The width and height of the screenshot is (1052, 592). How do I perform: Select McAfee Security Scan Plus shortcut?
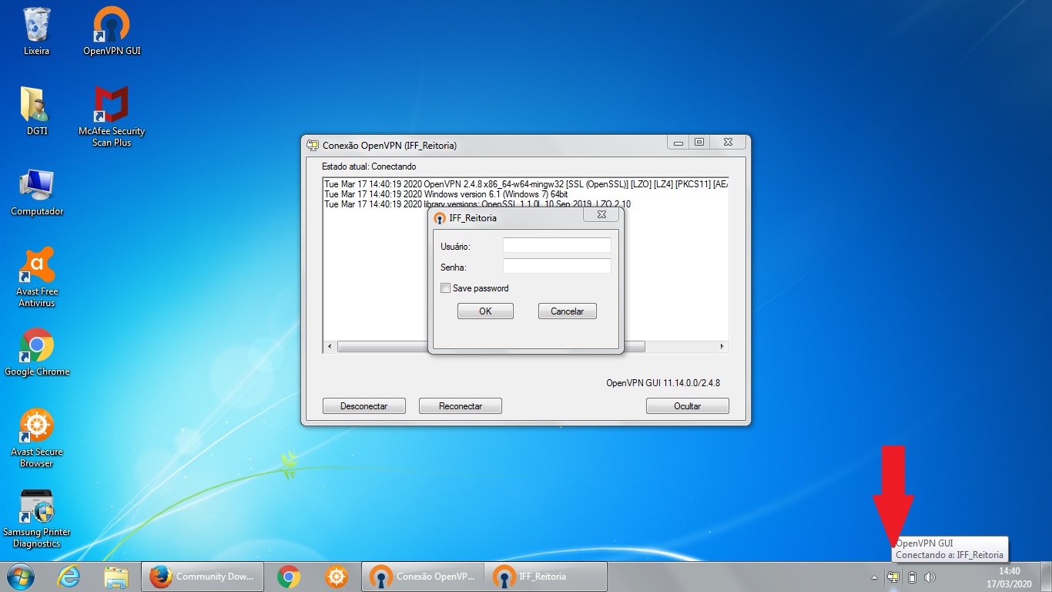[112, 116]
